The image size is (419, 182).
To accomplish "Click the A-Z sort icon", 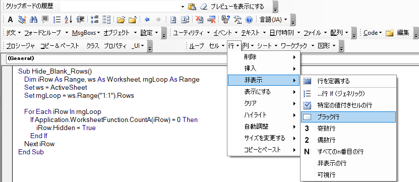I will [x=69, y=19].
